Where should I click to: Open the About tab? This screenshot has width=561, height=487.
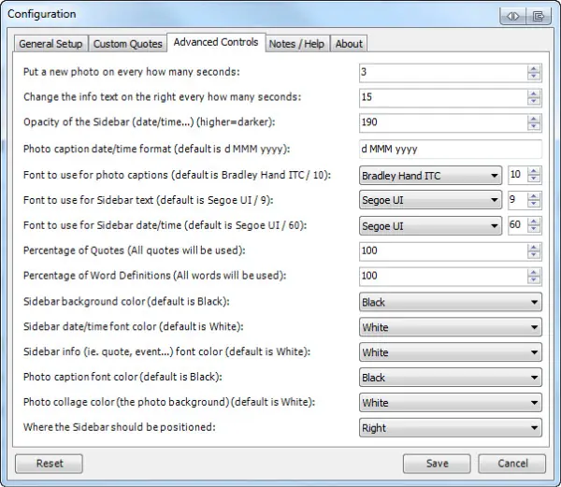[x=349, y=44]
